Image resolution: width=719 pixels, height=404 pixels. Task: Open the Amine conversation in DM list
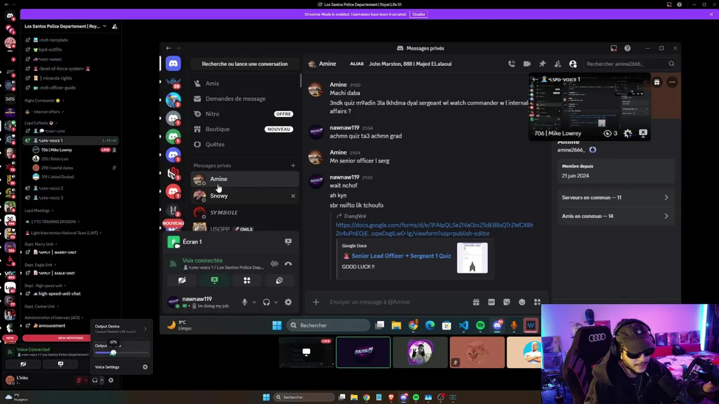pyautogui.click(x=244, y=179)
